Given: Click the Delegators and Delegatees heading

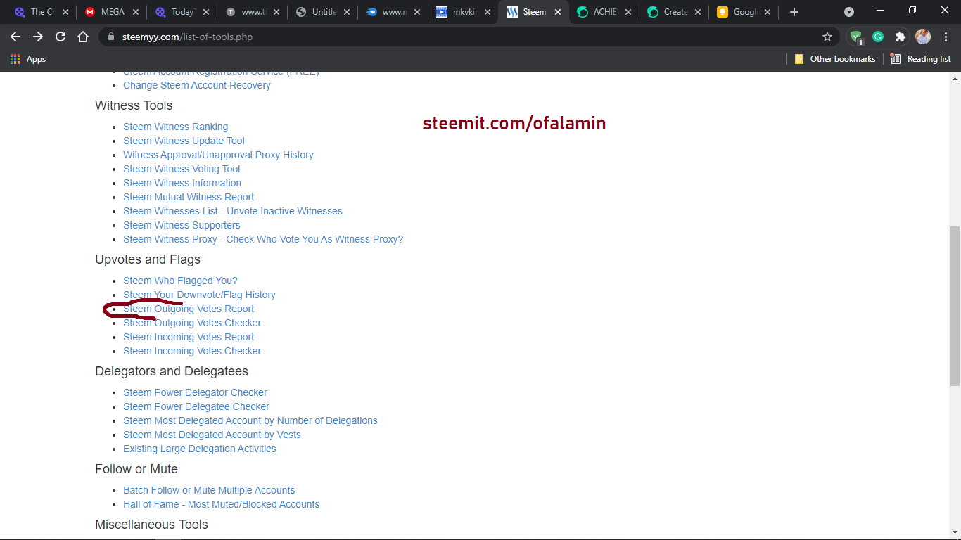Looking at the screenshot, I should pos(172,371).
